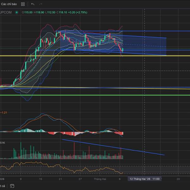The image size is (190, 190).
Task: Click date 21 on time axis
Action: coord(60,179)
